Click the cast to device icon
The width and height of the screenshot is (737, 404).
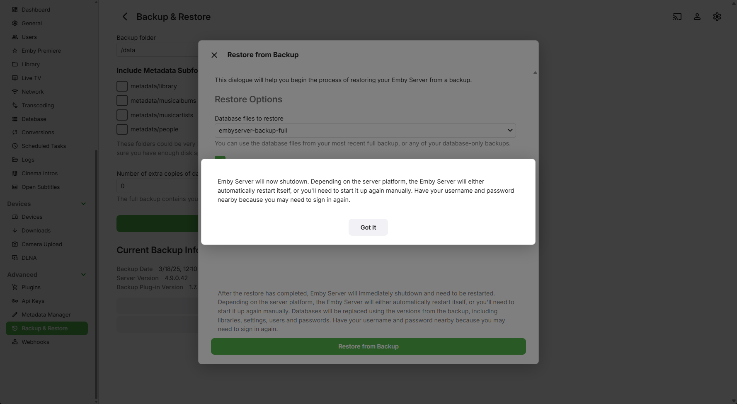click(677, 17)
